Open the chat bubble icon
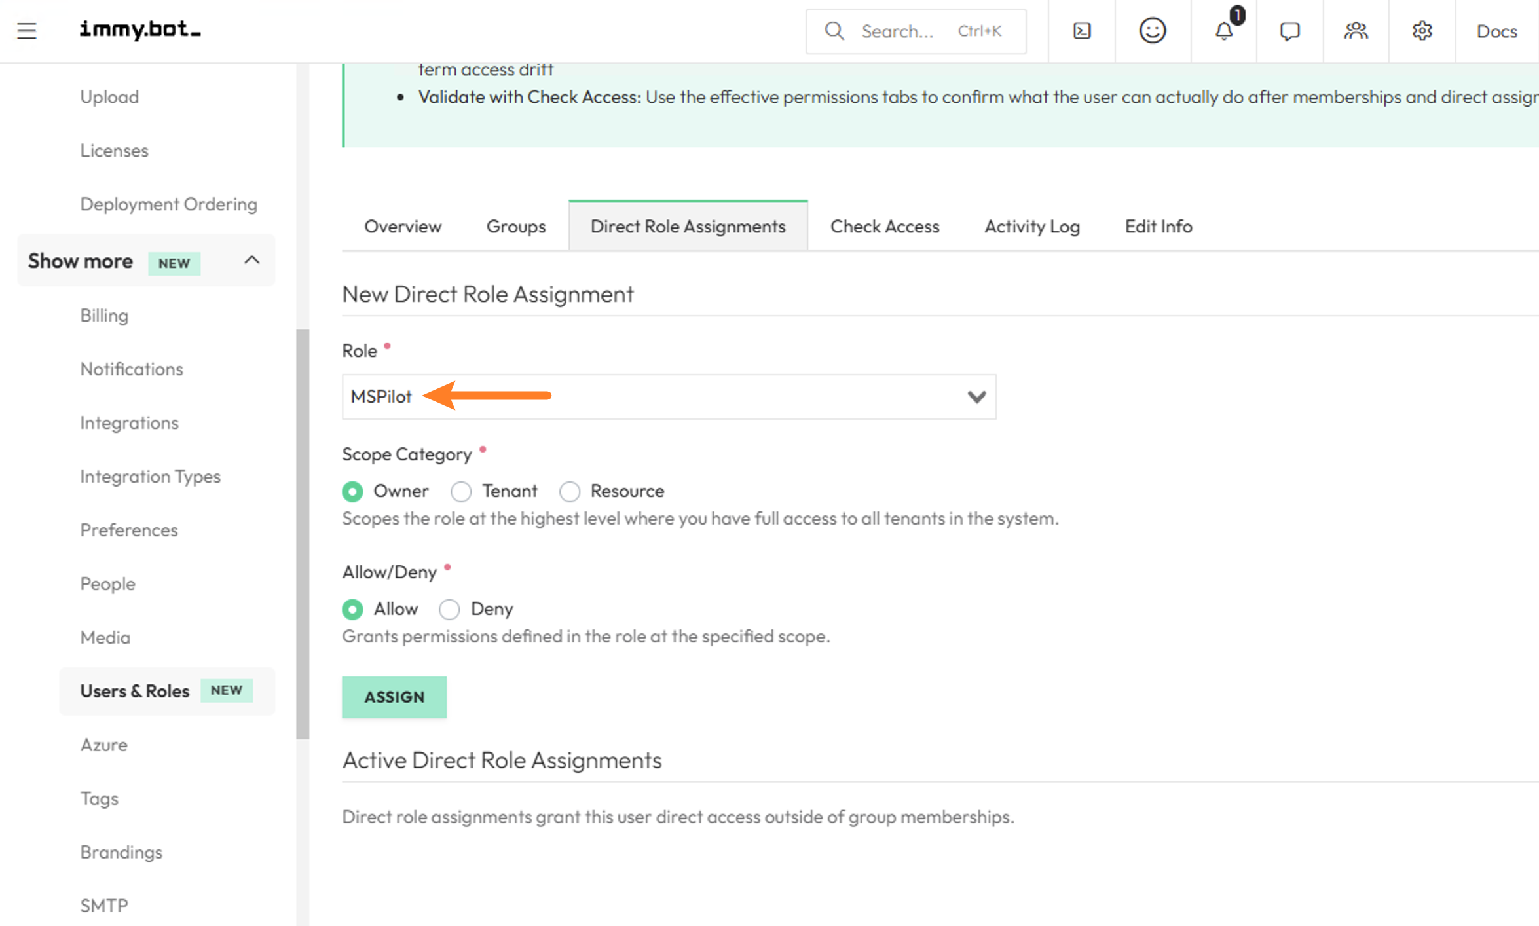The height and width of the screenshot is (926, 1539). [x=1289, y=31]
